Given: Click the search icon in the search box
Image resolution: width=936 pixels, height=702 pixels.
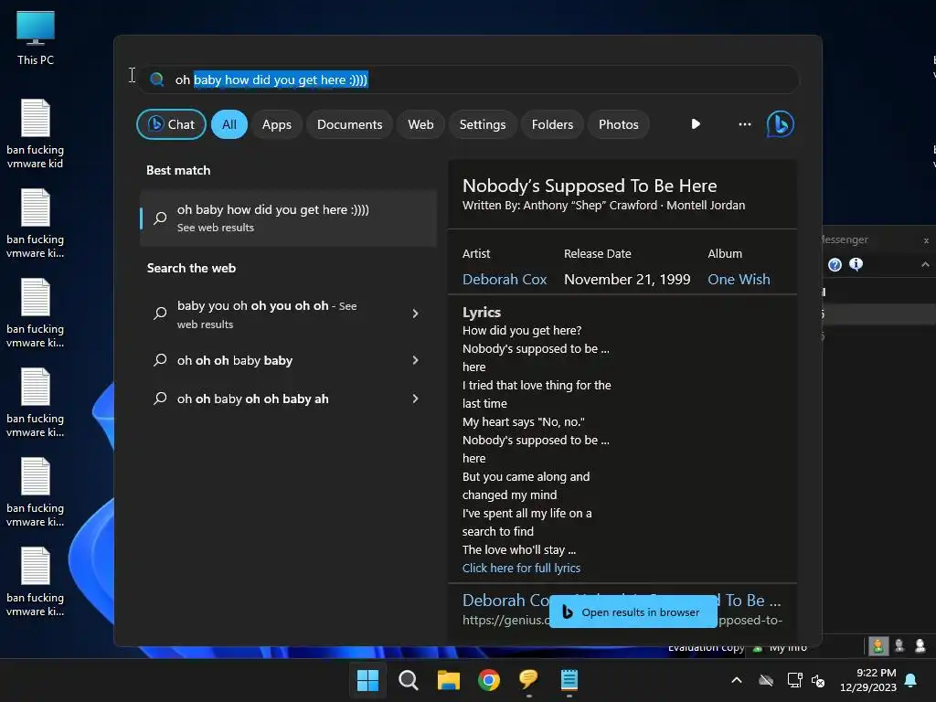Looking at the screenshot, I should pos(157,80).
